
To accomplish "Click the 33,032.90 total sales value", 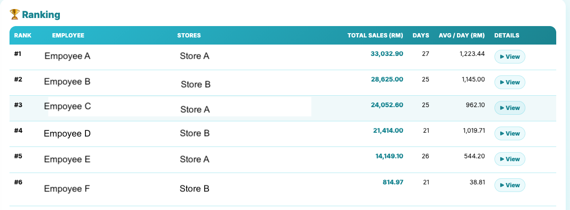I will click(387, 54).
